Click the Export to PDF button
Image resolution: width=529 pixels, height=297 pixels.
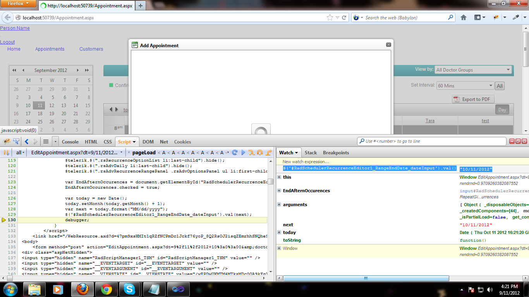[473, 99]
